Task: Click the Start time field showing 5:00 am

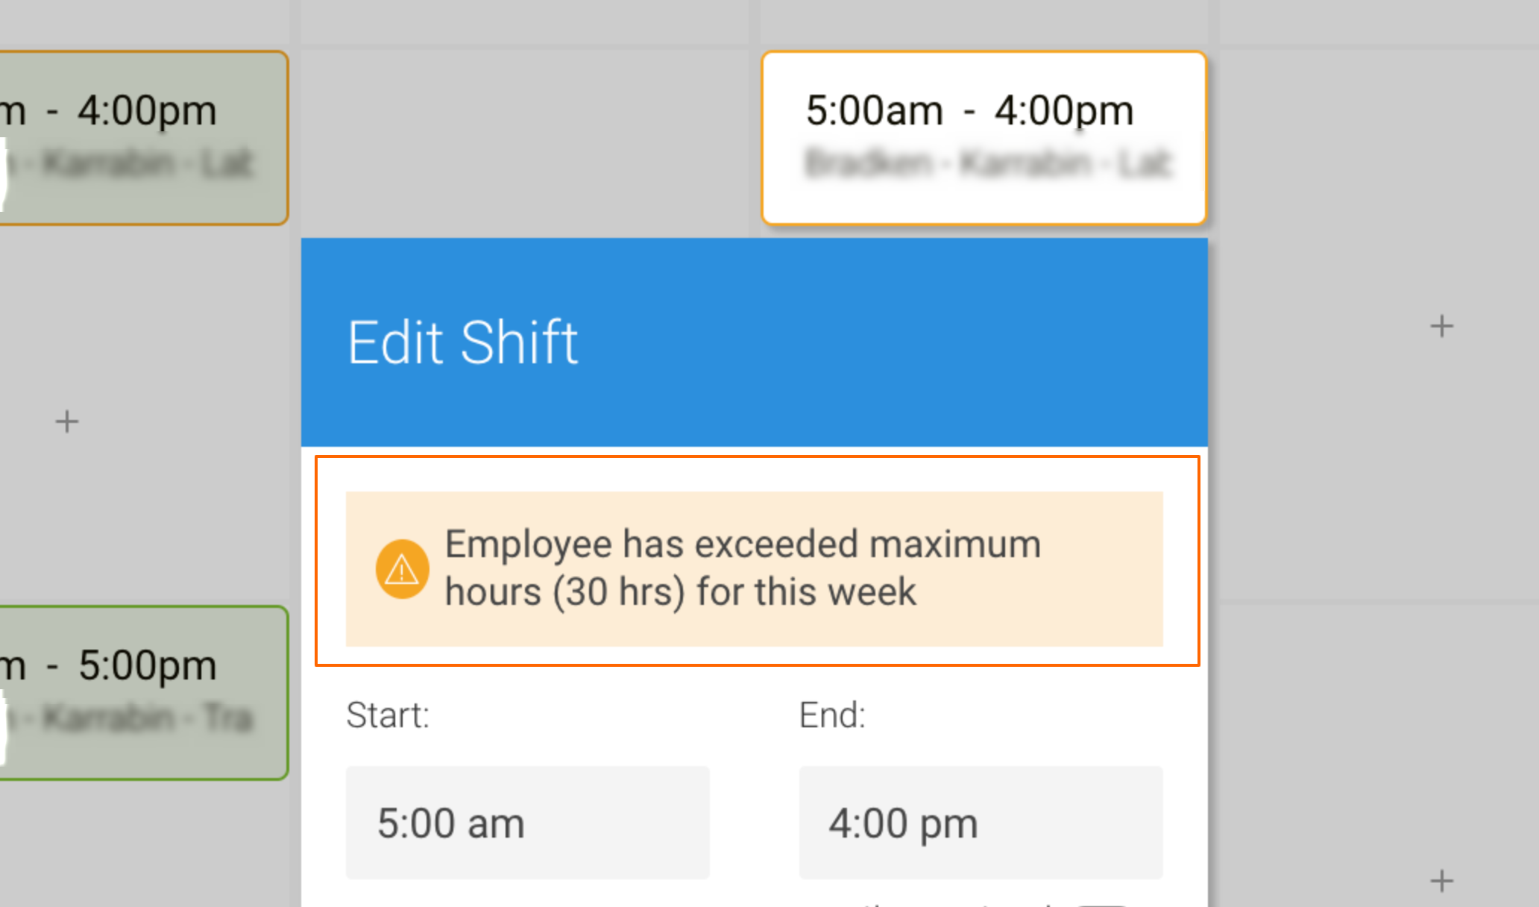Action: pyautogui.click(x=527, y=823)
